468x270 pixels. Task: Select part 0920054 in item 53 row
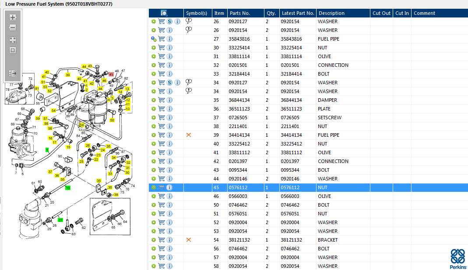(x=238, y=231)
